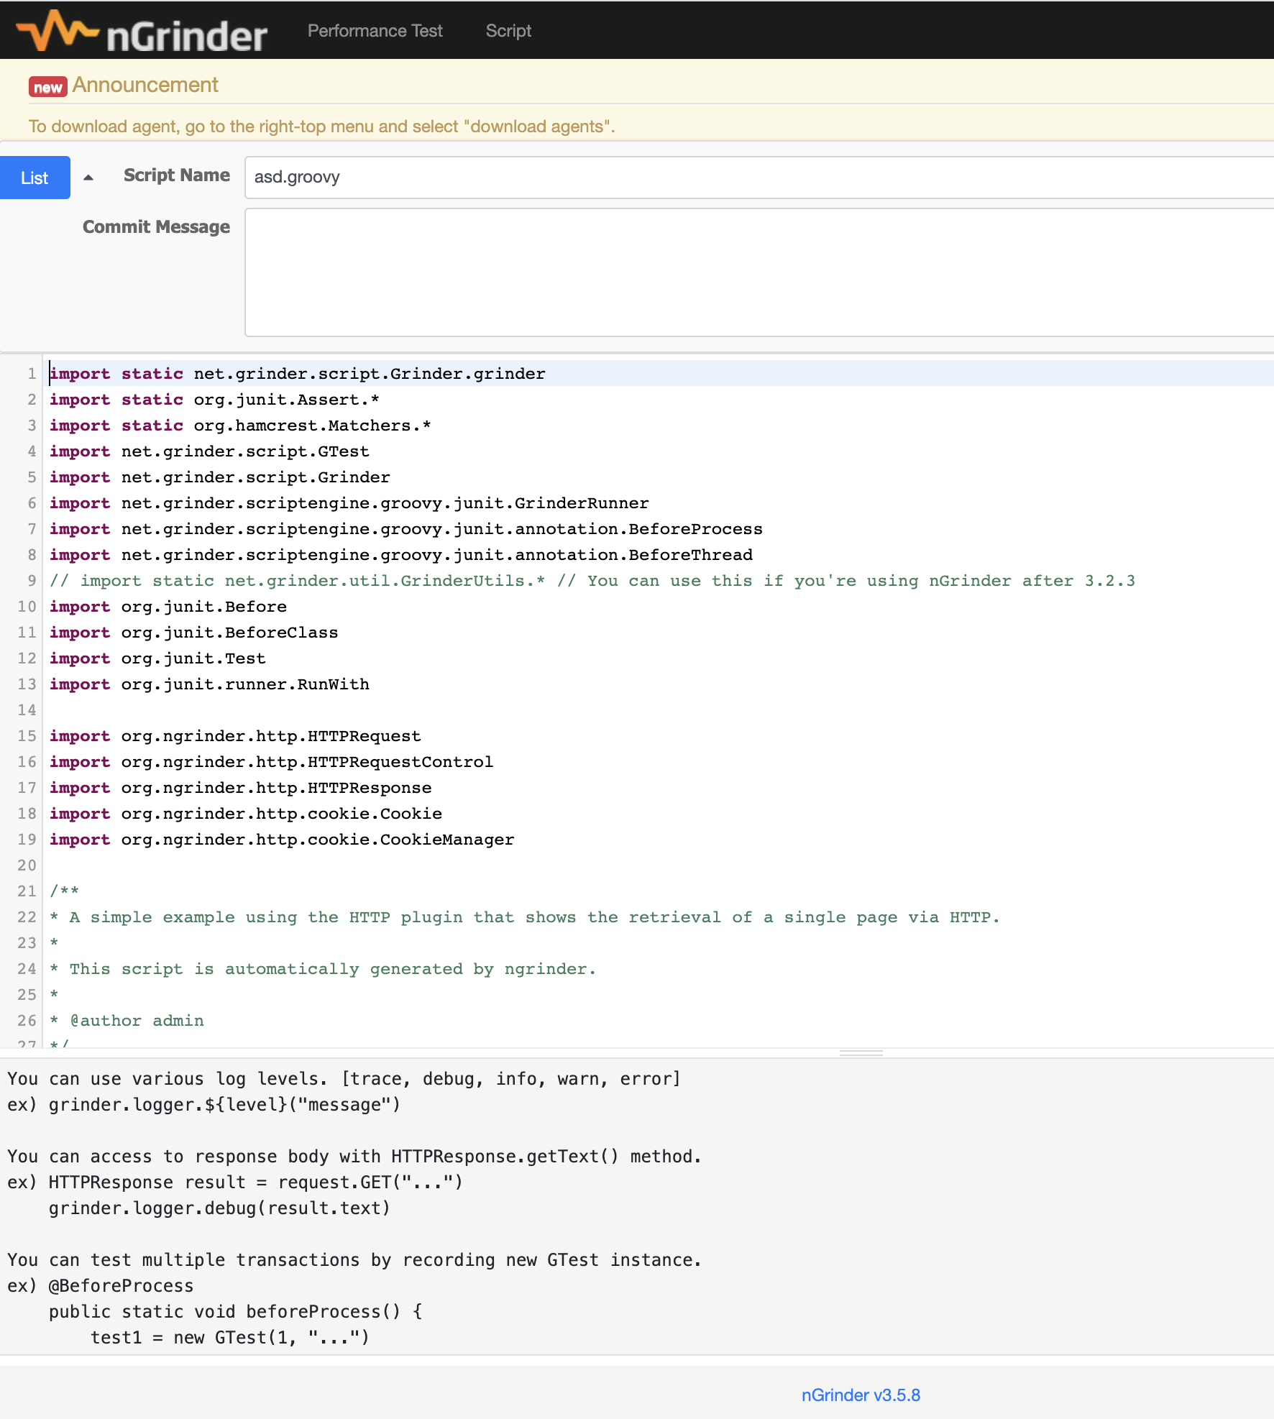Click the line importing org.junit.Assert.*

click(214, 400)
